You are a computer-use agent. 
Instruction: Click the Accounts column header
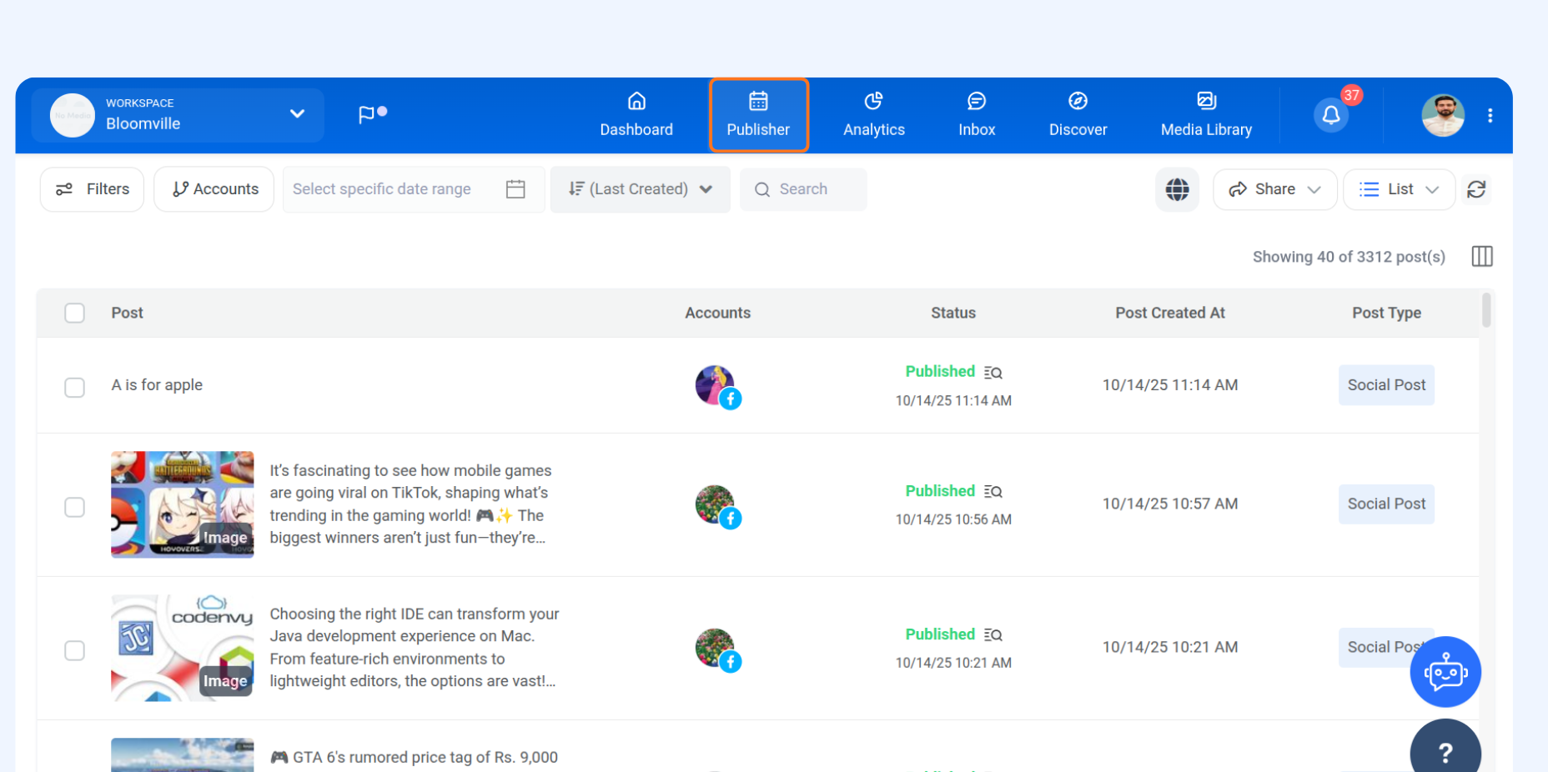[717, 313]
